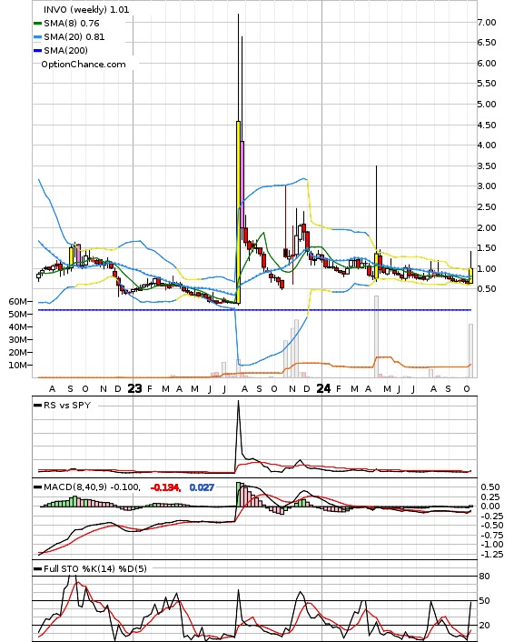The image size is (514, 642).
Task: Click the OptionChance.com watermark text
Action: pos(84,65)
